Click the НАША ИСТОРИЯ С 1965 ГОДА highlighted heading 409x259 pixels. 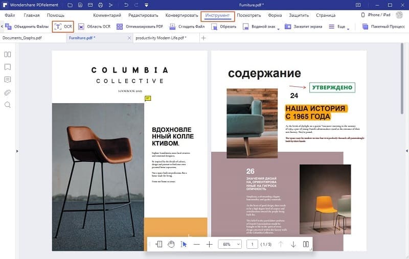pyautogui.click(x=315, y=112)
